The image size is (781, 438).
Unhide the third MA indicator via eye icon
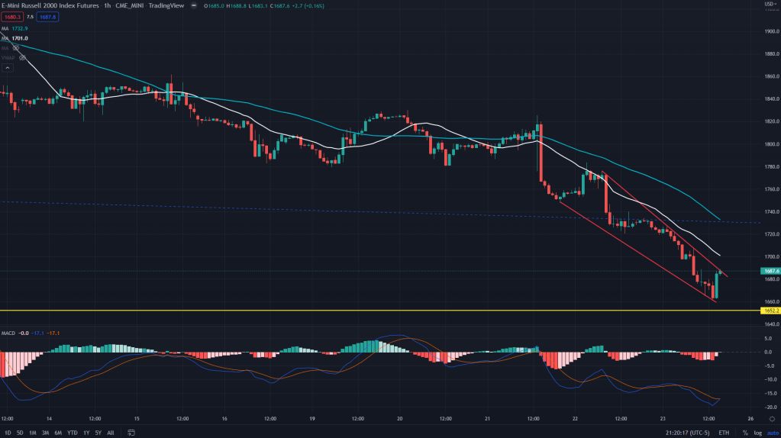tap(15, 47)
